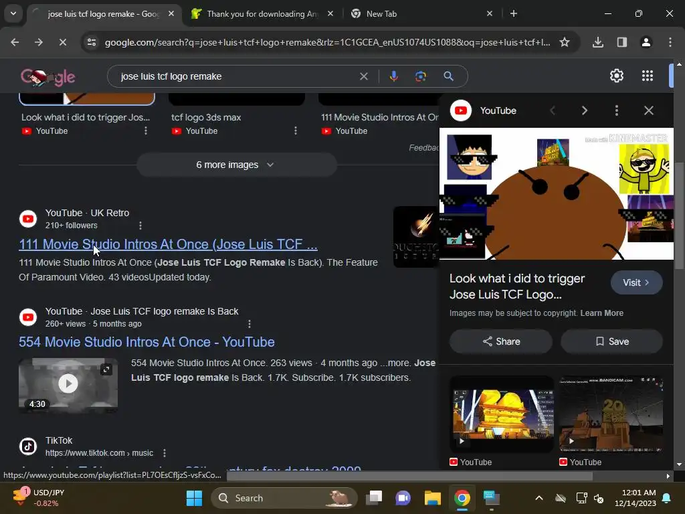Open '554 Movie Studio Intros At Once' link
The height and width of the screenshot is (514, 685).
coord(146,342)
